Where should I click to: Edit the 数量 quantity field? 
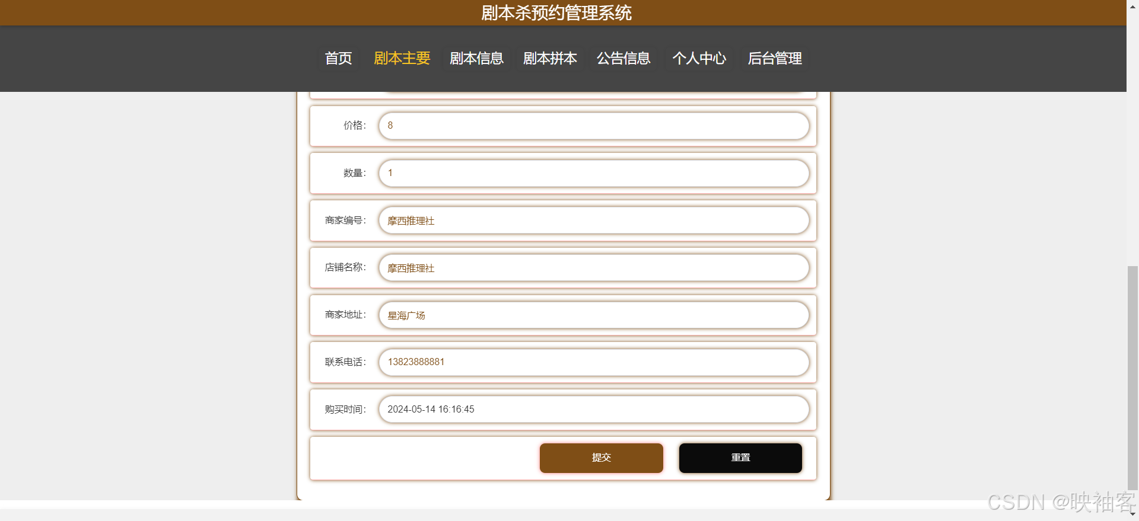pos(594,173)
